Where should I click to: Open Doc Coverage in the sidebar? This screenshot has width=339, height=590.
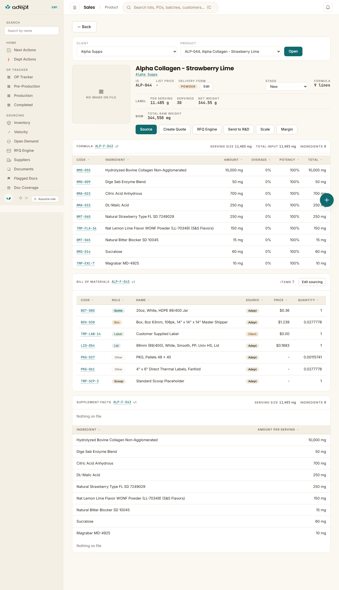pos(26,188)
